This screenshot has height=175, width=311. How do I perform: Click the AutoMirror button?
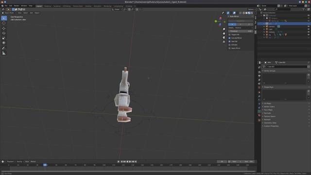[x=241, y=21]
